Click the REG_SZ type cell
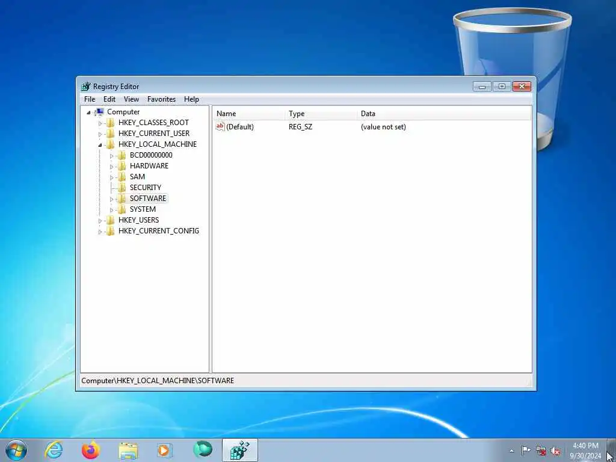Screen dimensions: 616x462 [x=301, y=127]
